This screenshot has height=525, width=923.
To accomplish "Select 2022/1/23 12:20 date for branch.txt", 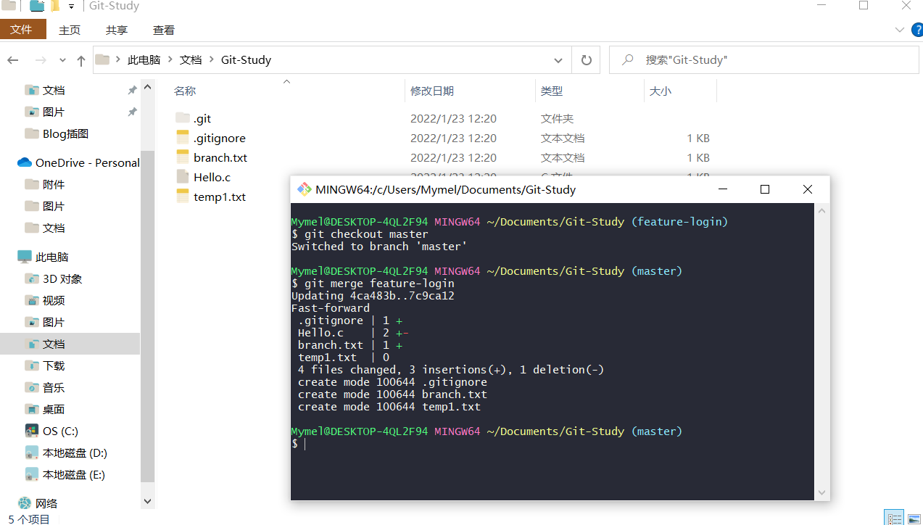I will coord(453,157).
